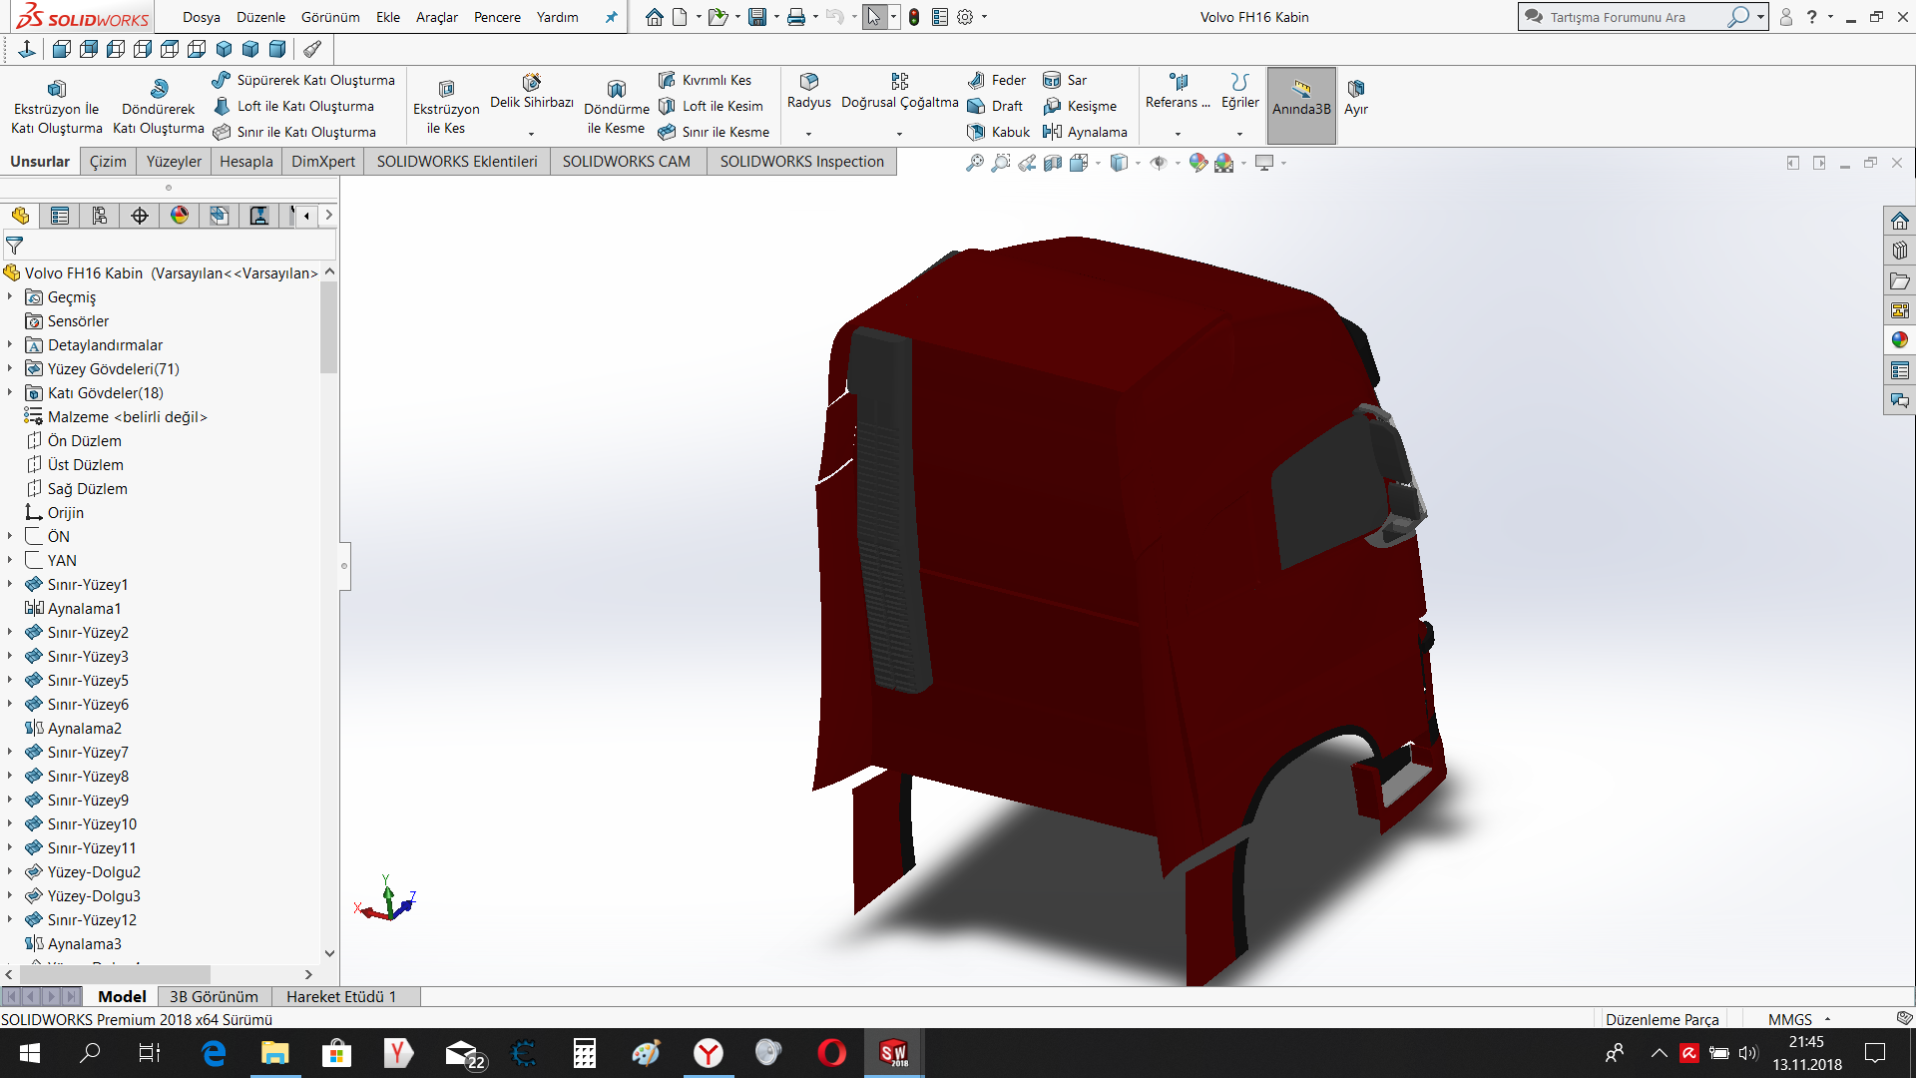1916x1078 pixels.
Task: Toggle Anında3B Instant3D mode
Action: coord(1301,106)
